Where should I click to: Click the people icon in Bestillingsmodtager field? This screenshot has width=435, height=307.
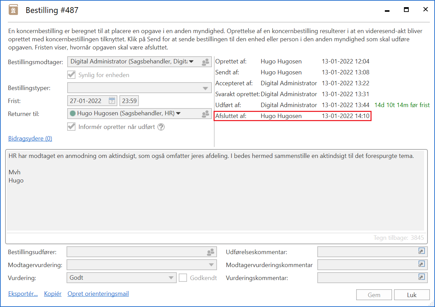pyautogui.click(x=205, y=62)
